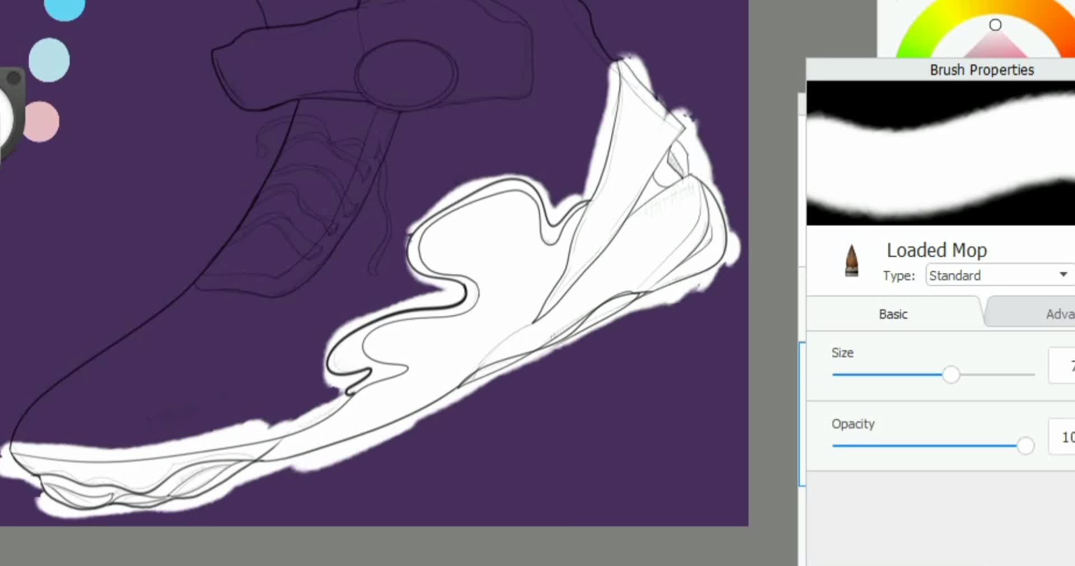Click the color wheel hue marker

click(995, 25)
